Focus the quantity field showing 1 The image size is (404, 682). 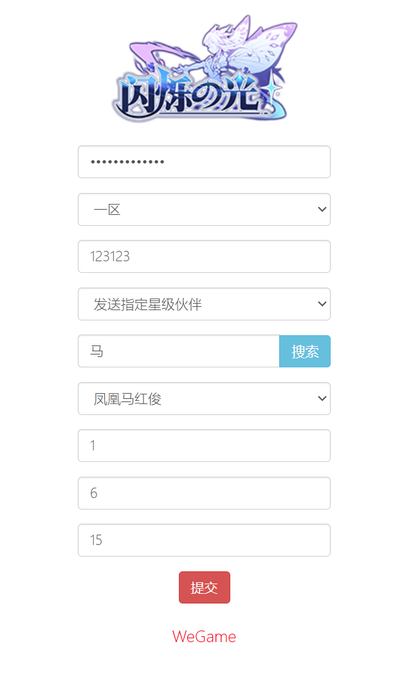coord(204,445)
